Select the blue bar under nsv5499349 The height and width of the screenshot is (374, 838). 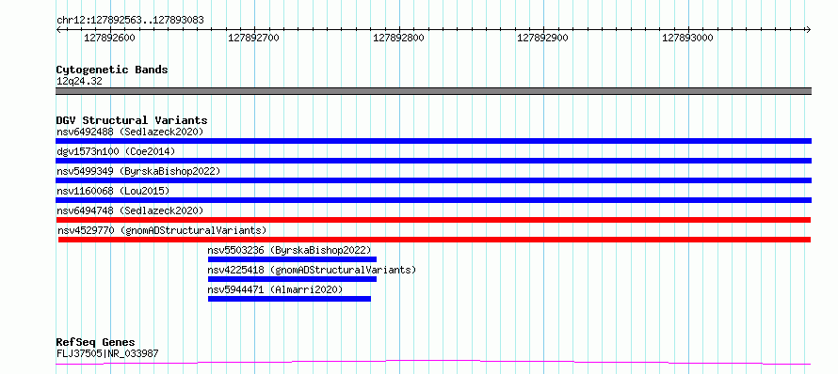point(433,180)
